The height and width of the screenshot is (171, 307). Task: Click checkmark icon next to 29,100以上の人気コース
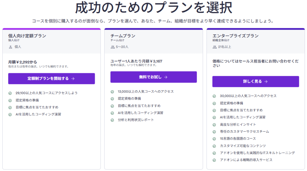pyautogui.click(x=10, y=93)
